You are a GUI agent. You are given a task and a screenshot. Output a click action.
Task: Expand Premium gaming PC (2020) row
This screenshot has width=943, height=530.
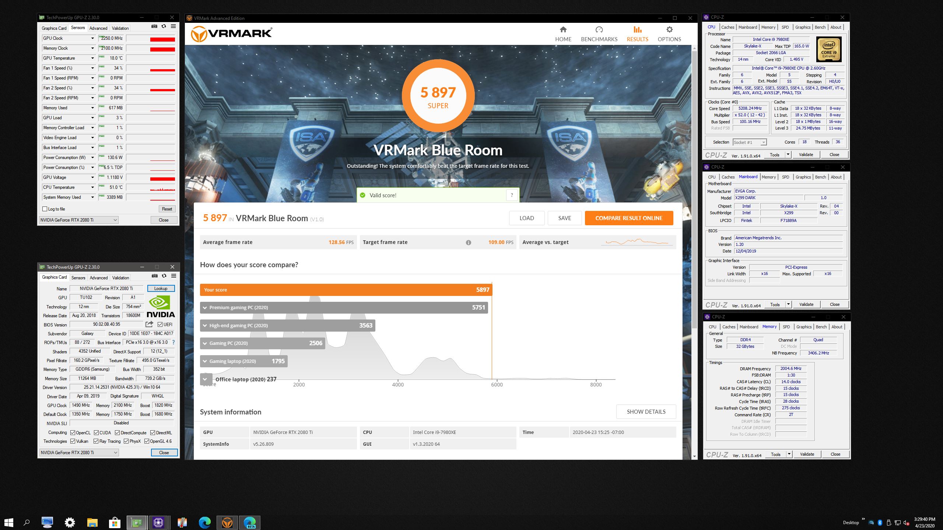point(205,308)
